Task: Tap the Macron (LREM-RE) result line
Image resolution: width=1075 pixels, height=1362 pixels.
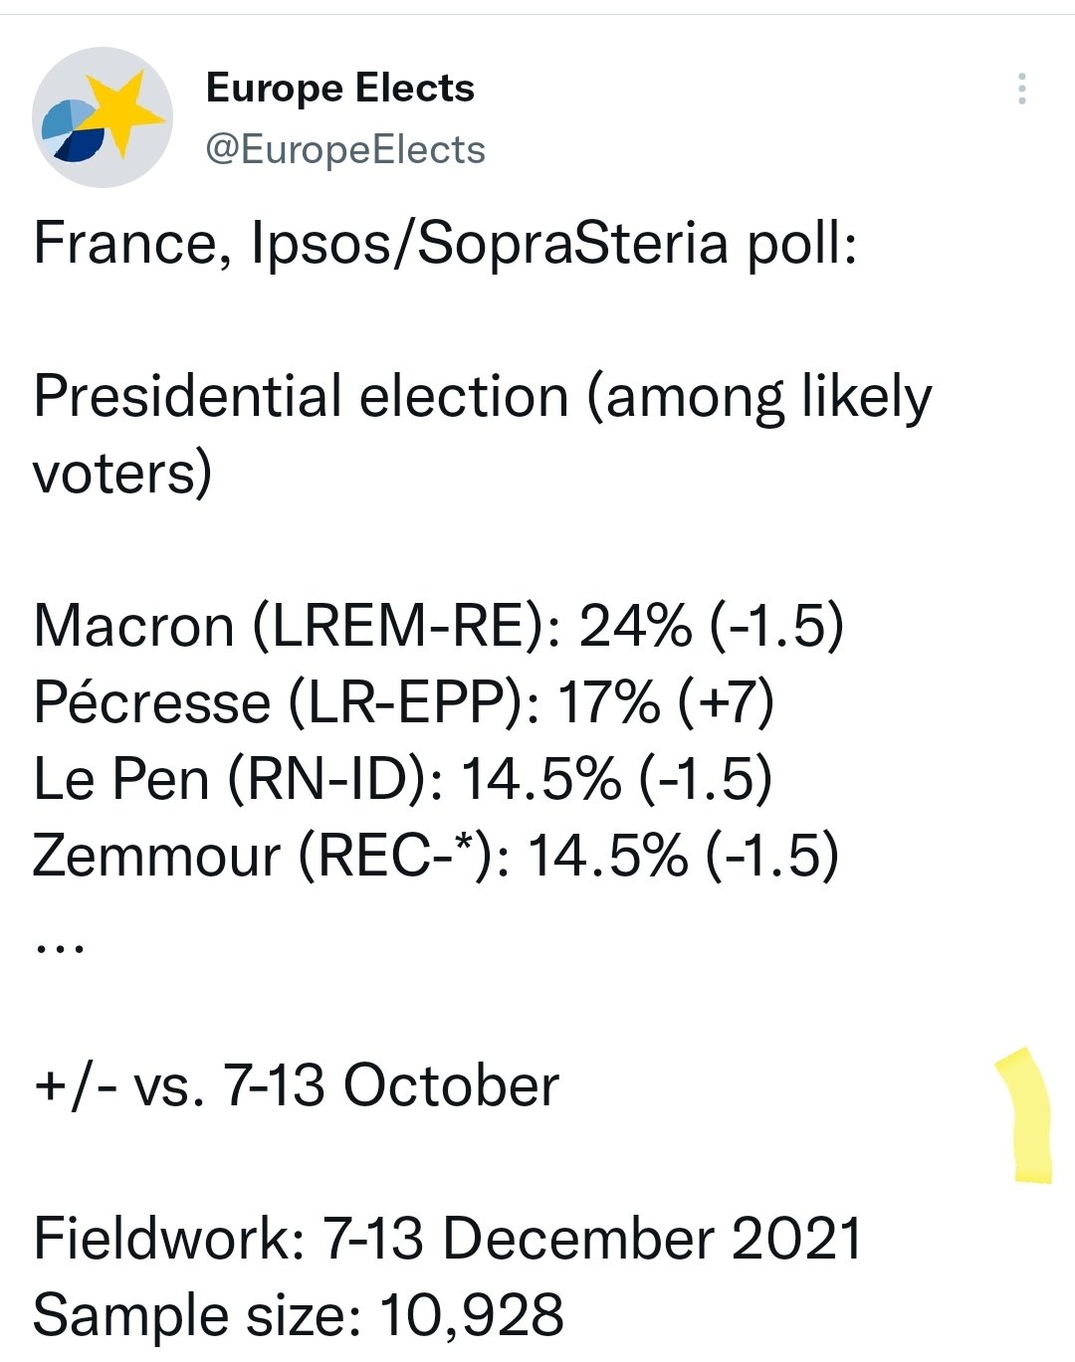Action: (438, 626)
